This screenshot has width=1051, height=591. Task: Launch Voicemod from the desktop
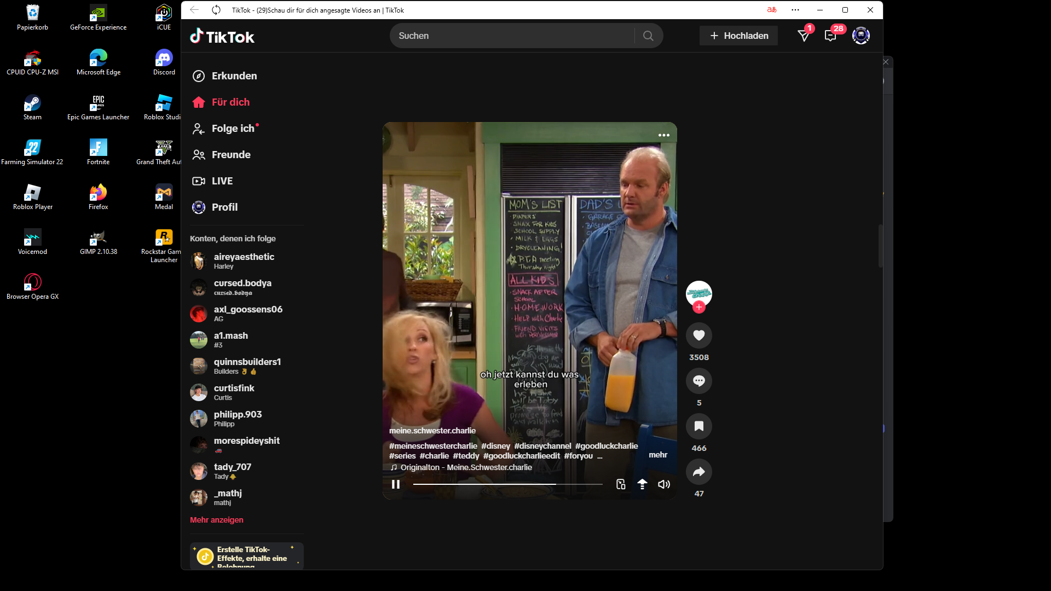(32, 242)
